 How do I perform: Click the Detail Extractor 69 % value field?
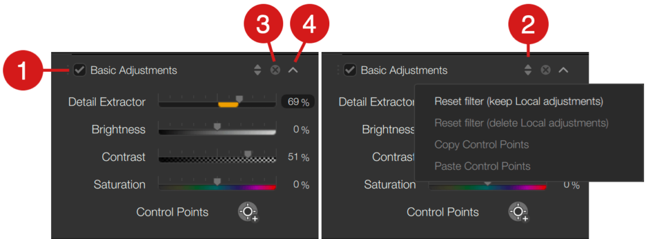click(x=298, y=102)
